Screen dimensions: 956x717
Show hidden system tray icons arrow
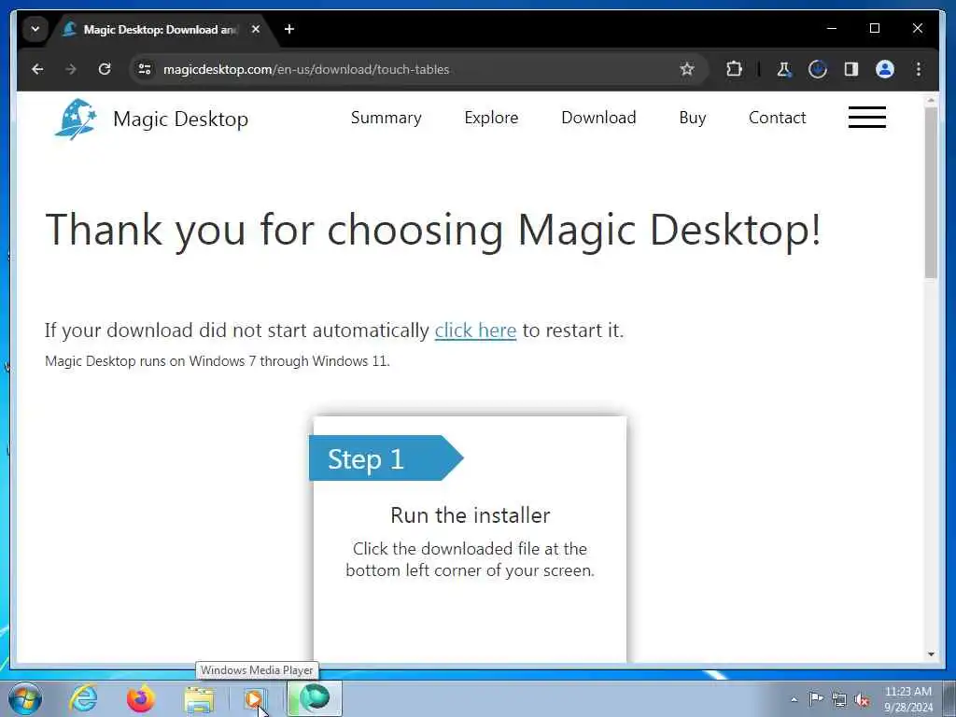point(794,699)
